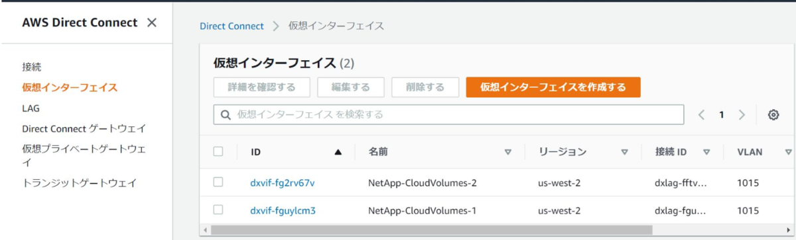Go to next page arrow
796x240 pixels.
pyautogui.click(x=742, y=115)
